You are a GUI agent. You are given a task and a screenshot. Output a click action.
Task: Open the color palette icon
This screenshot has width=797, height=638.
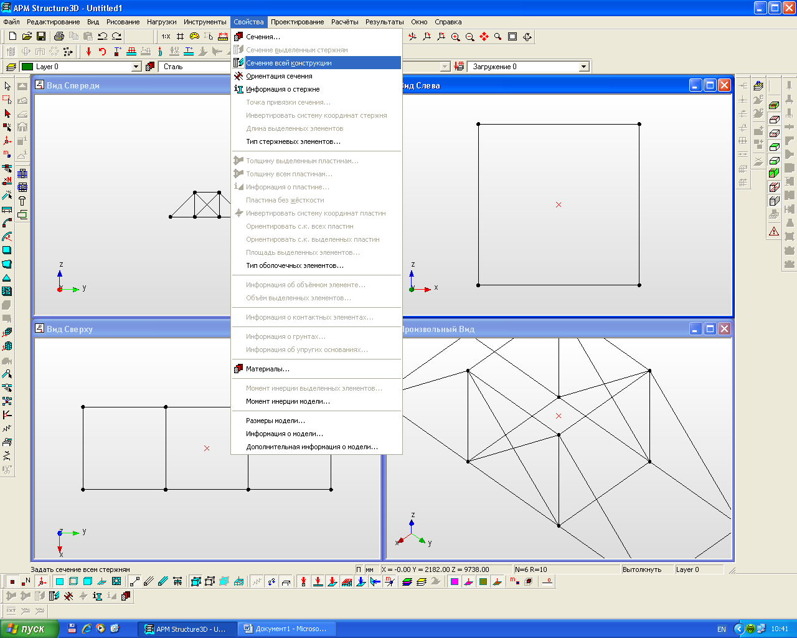point(194,37)
